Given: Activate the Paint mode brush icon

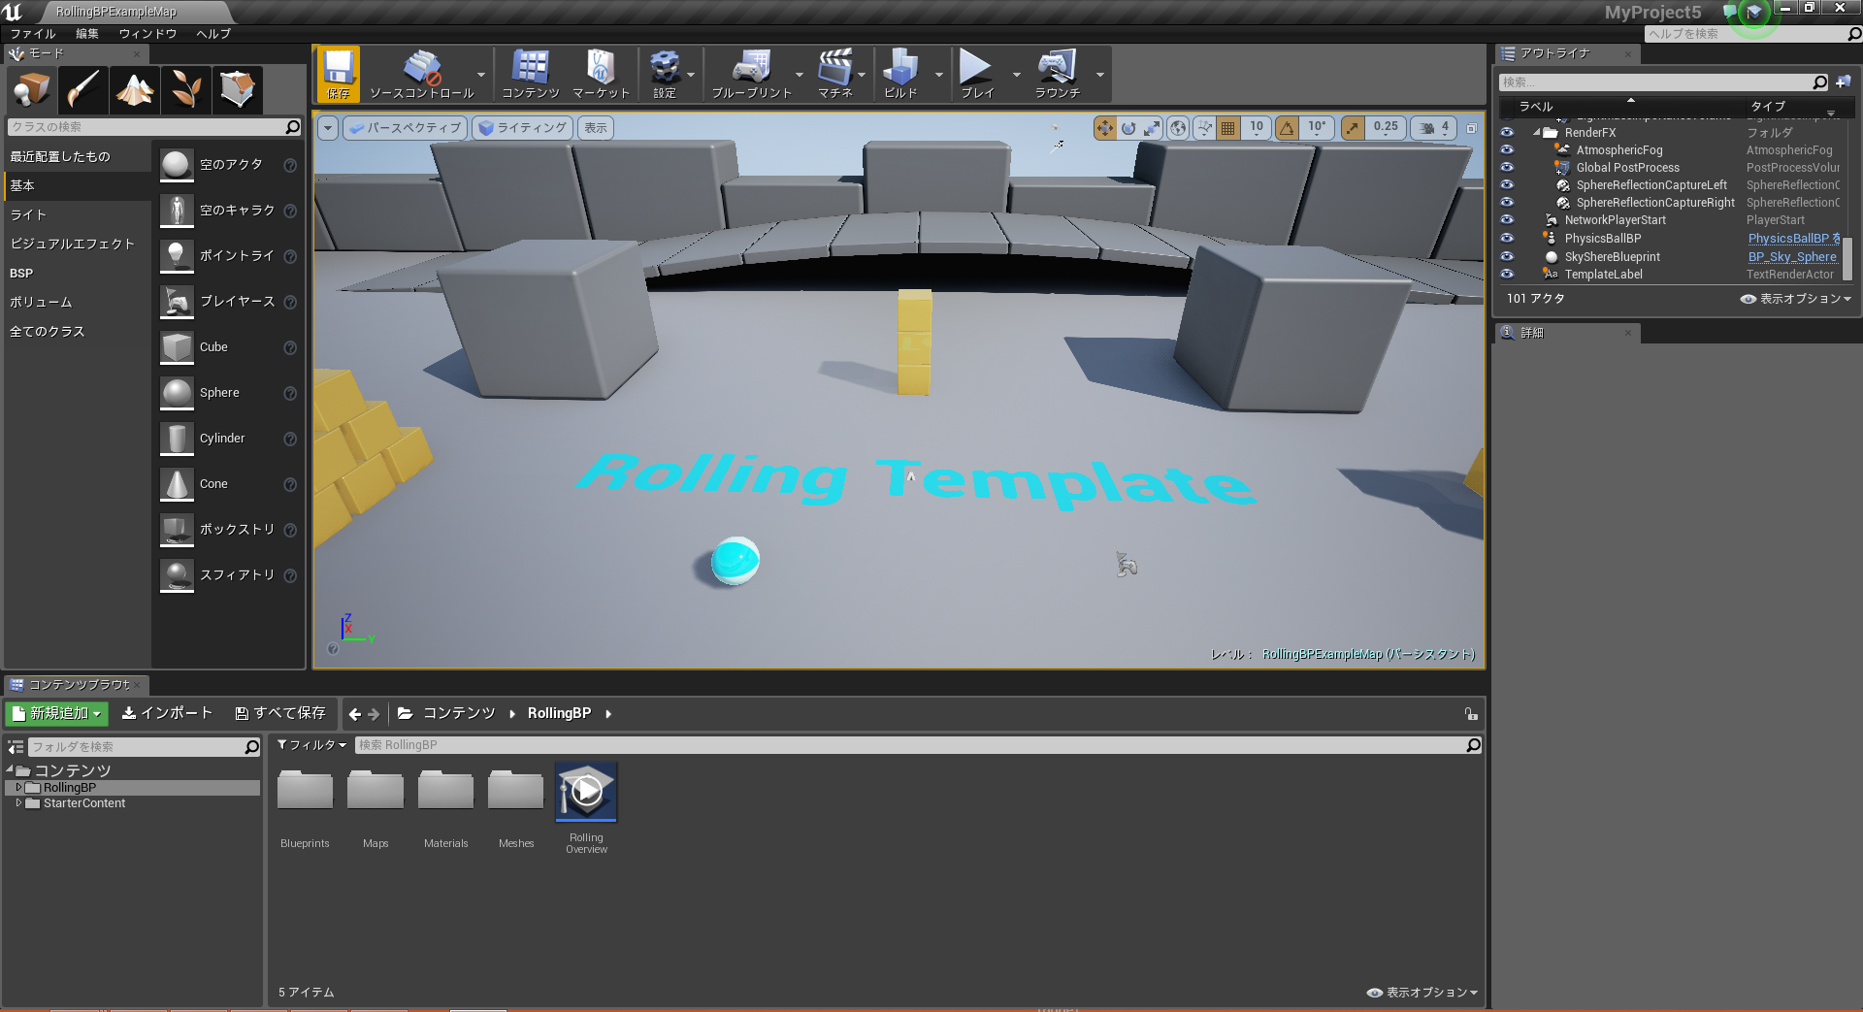Looking at the screenshot, I should click(x=83, y=90).
